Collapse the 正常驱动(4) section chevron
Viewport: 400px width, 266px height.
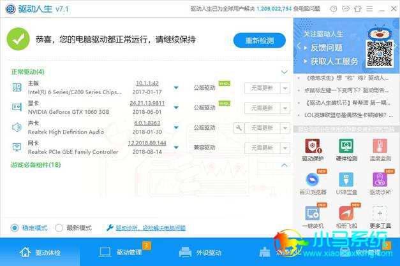click(284, 72)
